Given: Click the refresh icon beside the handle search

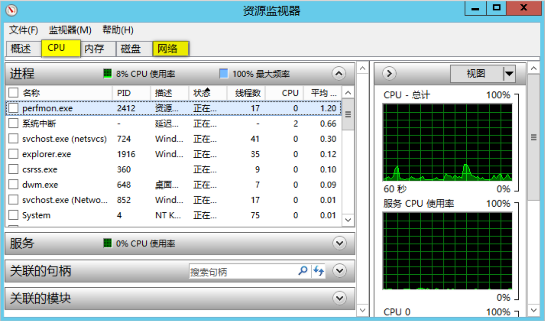Looking at the screenshot, I should (318, 271).
